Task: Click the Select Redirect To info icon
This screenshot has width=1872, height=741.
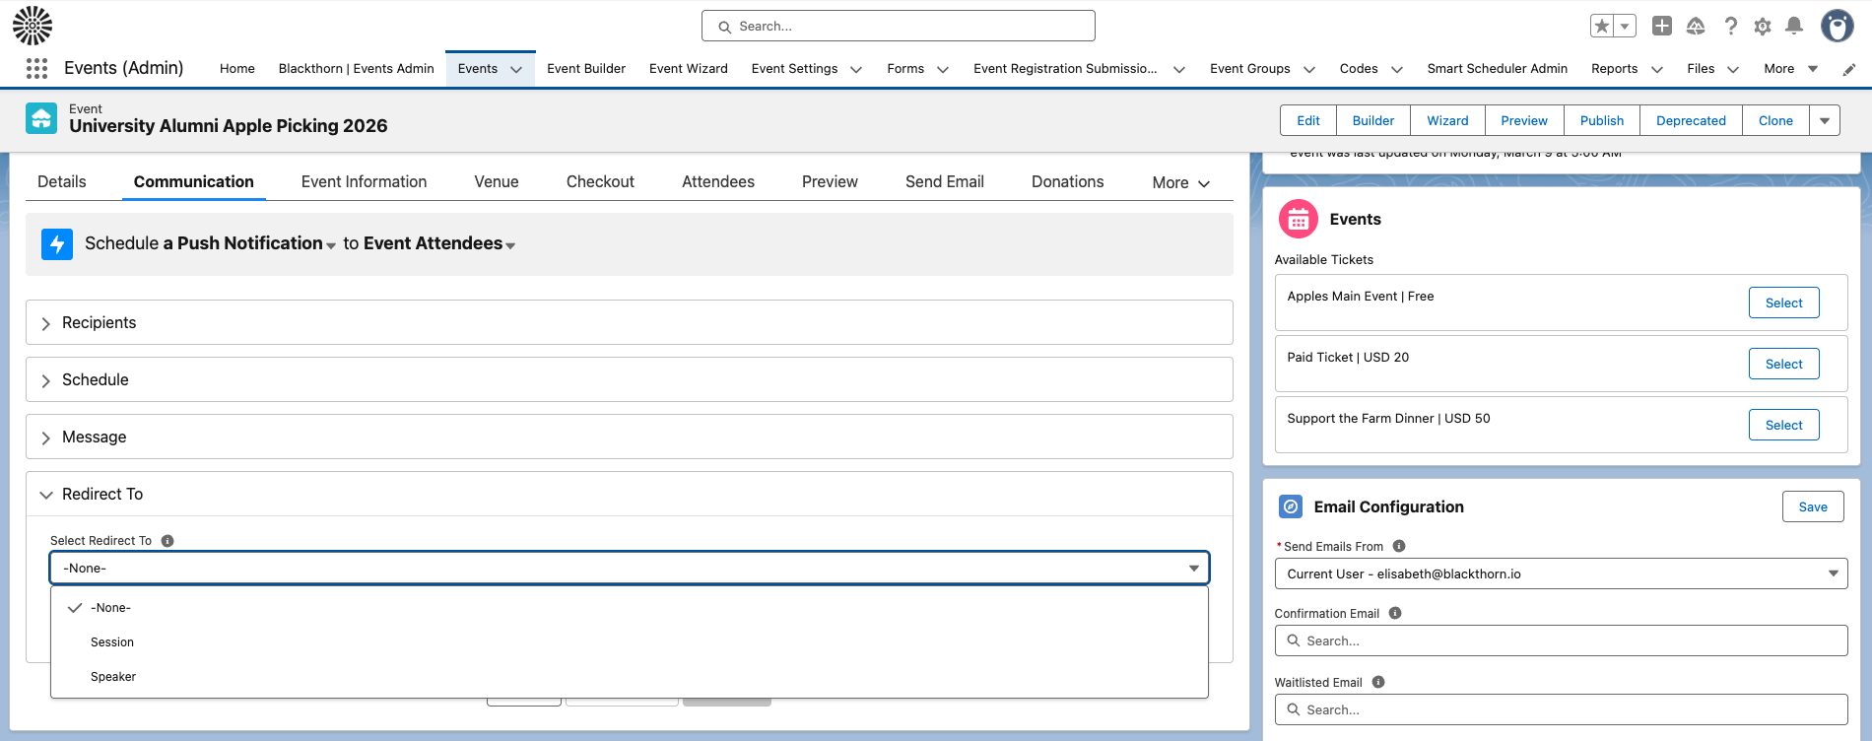Action: (167, 541)
